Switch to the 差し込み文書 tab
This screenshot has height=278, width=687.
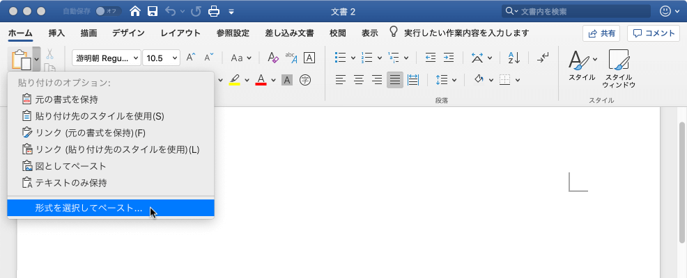point(290,33)
